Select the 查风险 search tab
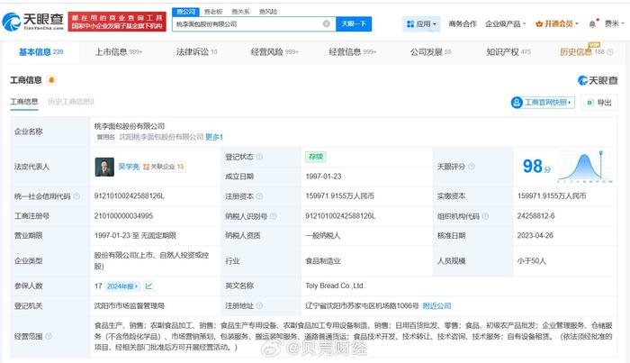 tap(268, 12)
